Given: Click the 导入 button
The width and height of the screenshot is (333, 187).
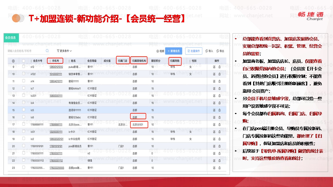Looking at the screenshot, I should (209, 51).
